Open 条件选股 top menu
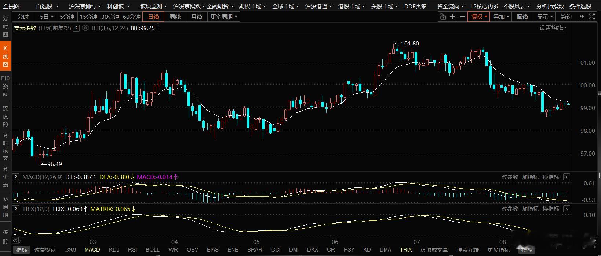601x256 pixels. pos(580,6)
